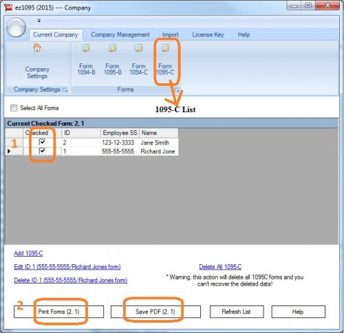Expand Forms group dialog launcher
344x333 pixels.
point(177,90)
